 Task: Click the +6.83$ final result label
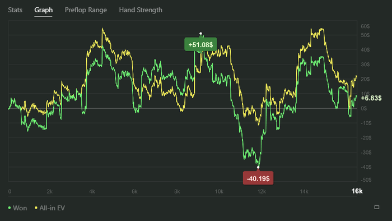(371, 98)
